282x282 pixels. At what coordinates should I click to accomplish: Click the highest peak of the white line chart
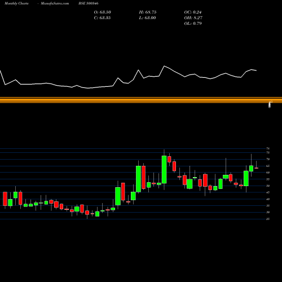164,66
